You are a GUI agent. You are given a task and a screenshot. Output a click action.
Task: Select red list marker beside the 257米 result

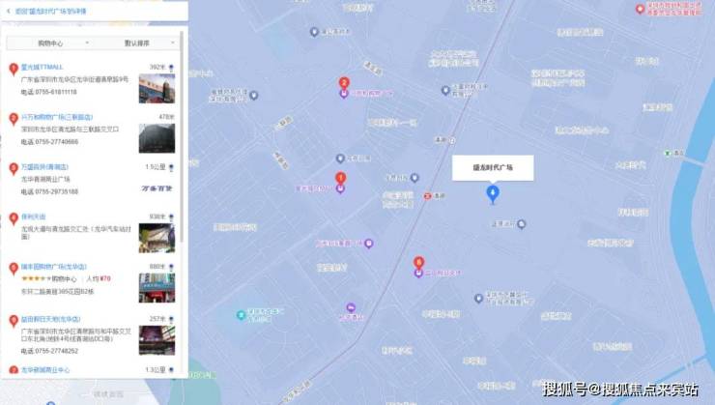click(x=14, y=321)
